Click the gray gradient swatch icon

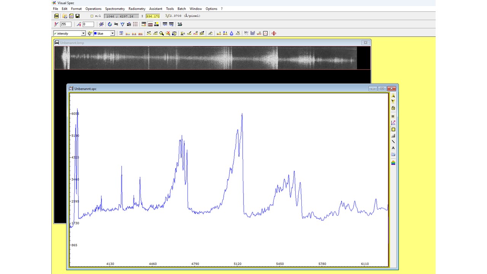click(x=393, y=135)
